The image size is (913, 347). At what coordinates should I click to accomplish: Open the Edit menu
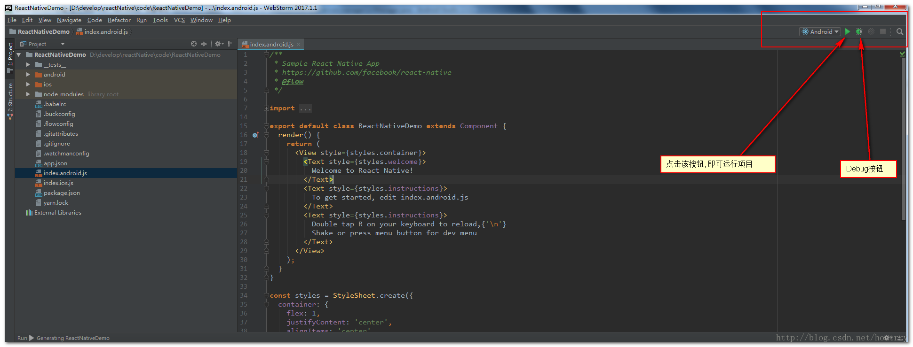pyautogui.click(x=27, y=20)
